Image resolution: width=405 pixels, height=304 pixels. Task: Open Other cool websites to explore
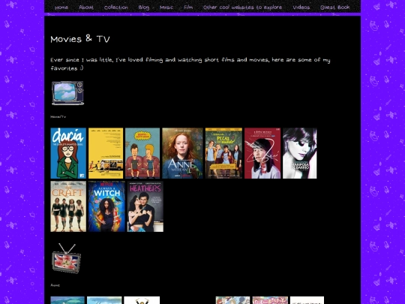(242, 8)
